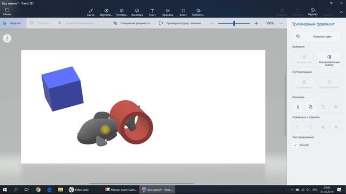Open the Трехмерные фигуры (3D shapes) tab

click(121, 12)
